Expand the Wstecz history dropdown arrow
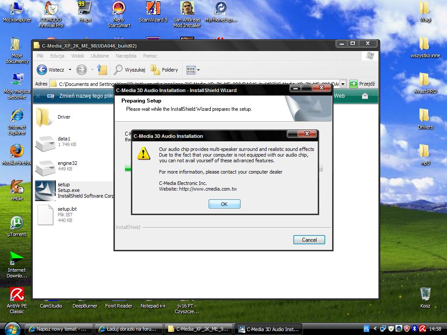 [70, 70]
